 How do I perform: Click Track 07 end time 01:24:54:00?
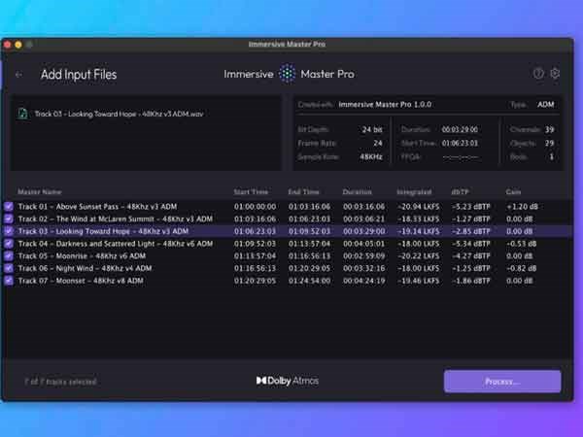point(309,281)
